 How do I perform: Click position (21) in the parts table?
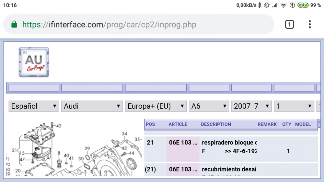coord(150,169)
